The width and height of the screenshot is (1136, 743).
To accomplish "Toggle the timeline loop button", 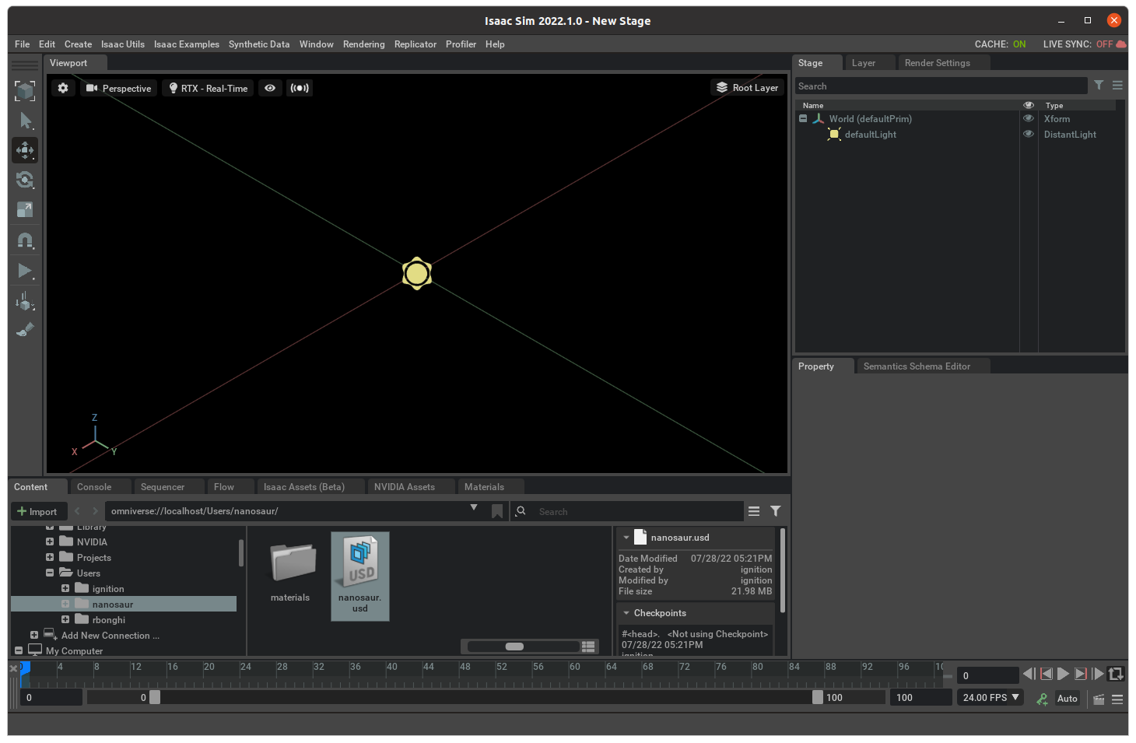I will click(x=1116, y=674).
